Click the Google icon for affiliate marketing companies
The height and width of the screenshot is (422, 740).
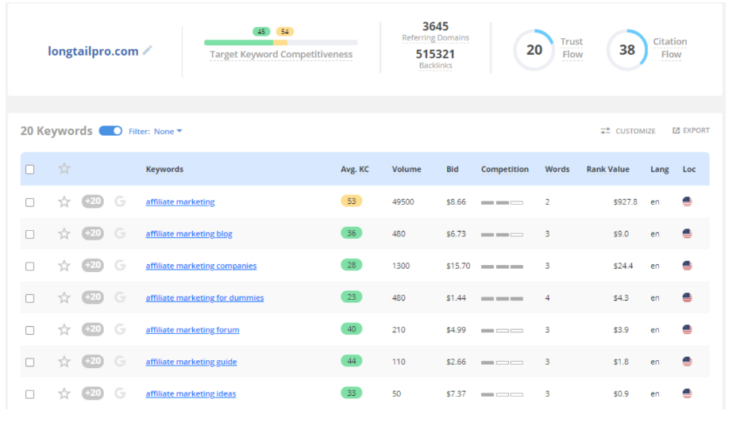coord(120,266)
